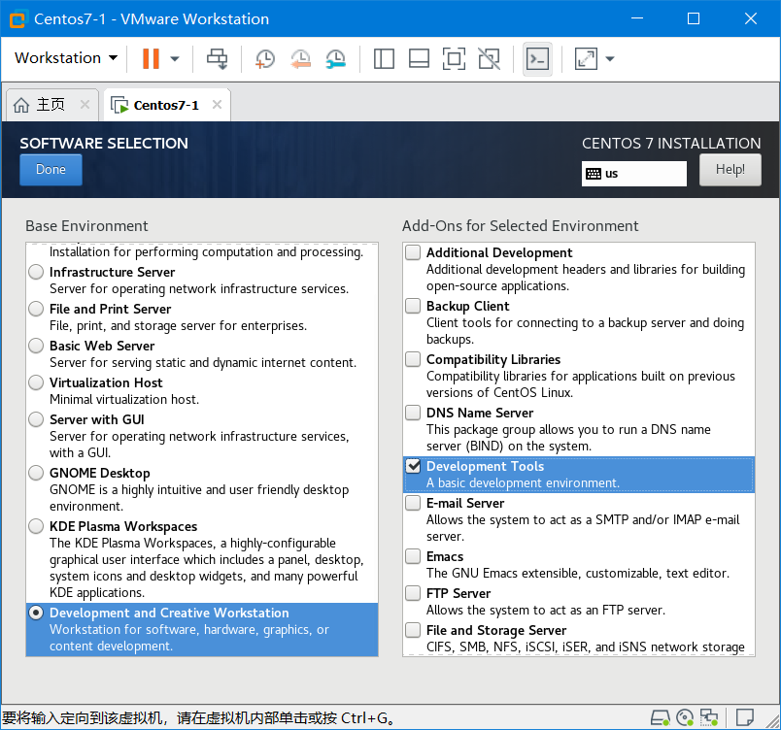This screenshot has width=781, height=730.
Task: Click the VMware Workstation title bar logo
Action: click(17, 19)
